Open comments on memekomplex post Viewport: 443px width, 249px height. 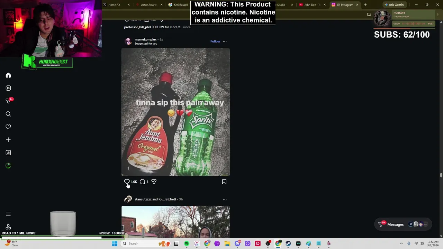tap(142, 182)
